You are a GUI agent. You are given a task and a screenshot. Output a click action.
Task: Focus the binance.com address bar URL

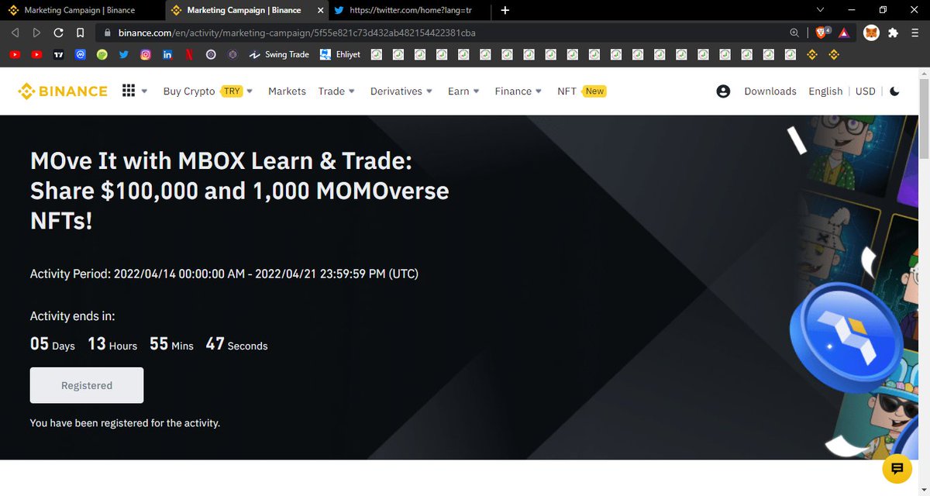point(297,33)
